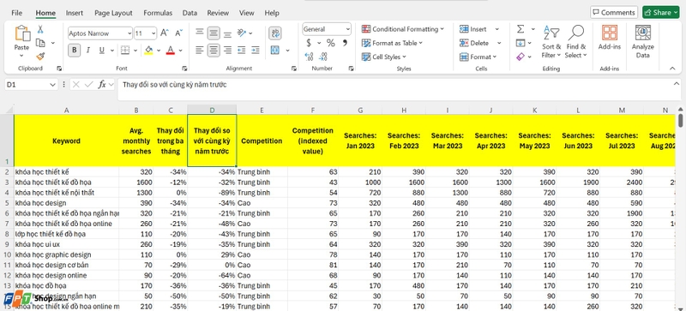Toggle Wrap Text button

click(275, 33)
